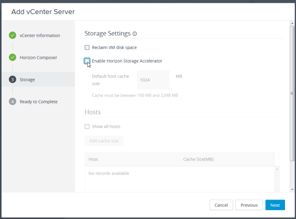Click the scroll down arrow of the dialog
Image resolution: width=296 pixels, height=219 pixels.
[292, 189]
